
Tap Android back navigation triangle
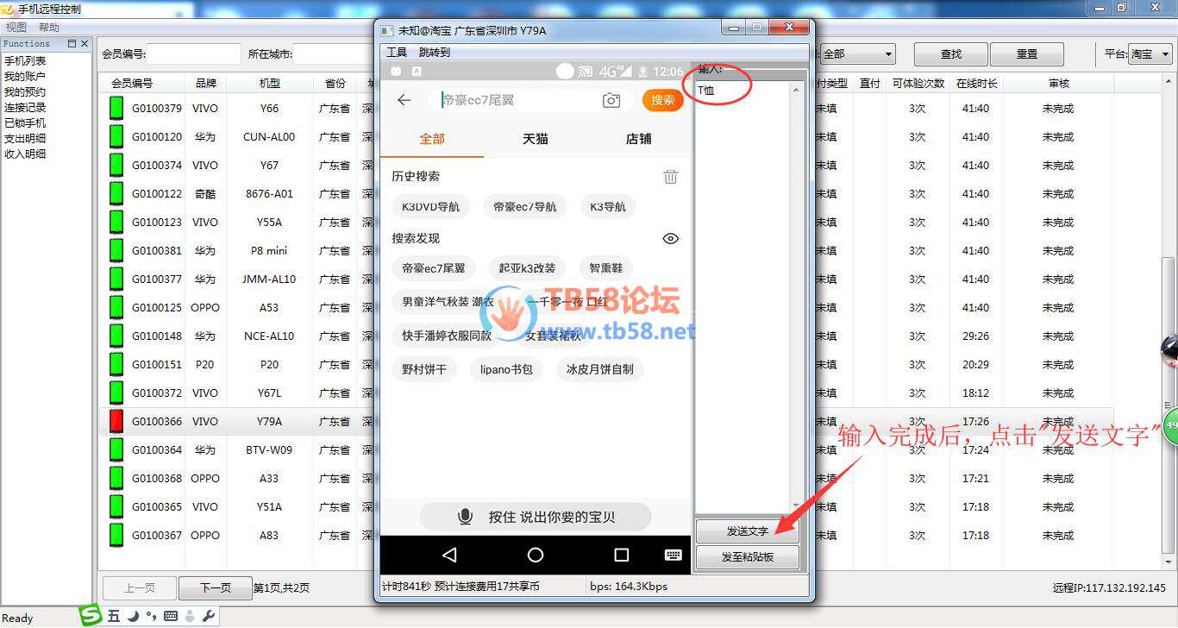(449, 555)
